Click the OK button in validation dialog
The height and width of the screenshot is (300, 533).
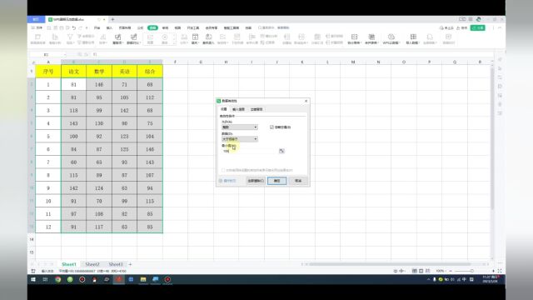point(276,181)
